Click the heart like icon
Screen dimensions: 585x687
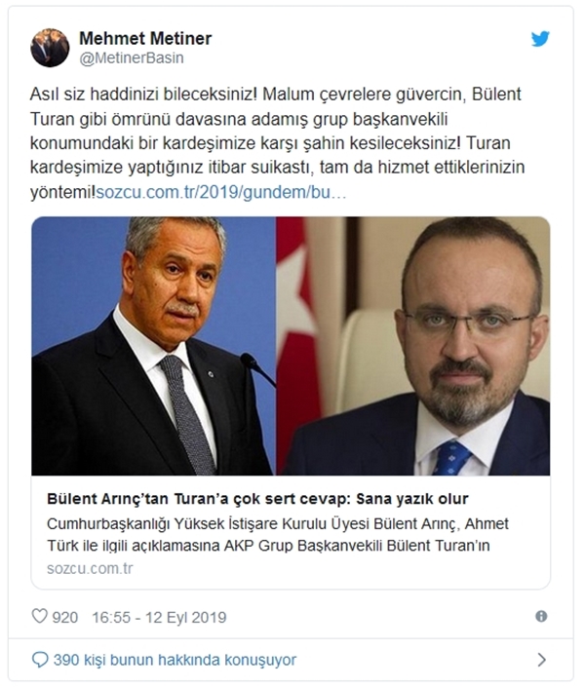click(x=39, y=616)
